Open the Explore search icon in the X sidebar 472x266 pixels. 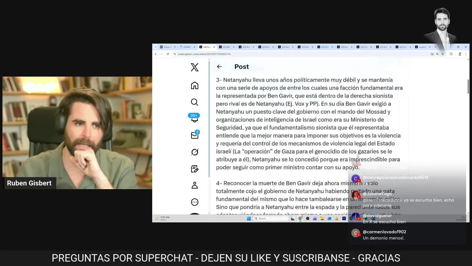pos(195,102)
